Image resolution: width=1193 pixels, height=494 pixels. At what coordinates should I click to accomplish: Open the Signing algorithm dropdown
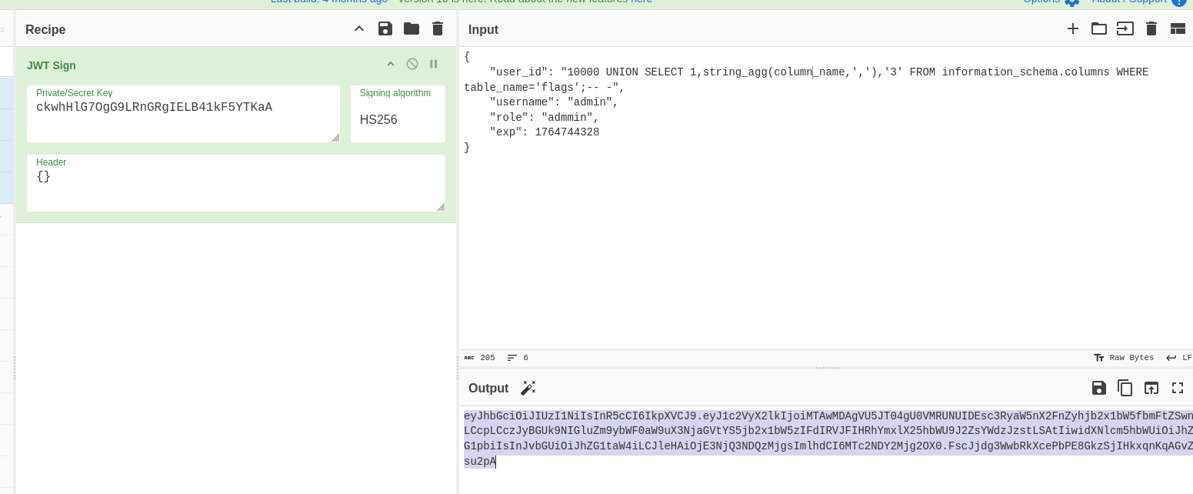point(398,119)
